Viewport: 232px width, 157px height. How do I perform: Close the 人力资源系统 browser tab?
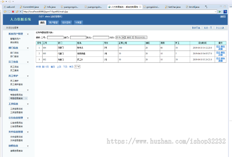coord(140,7)
